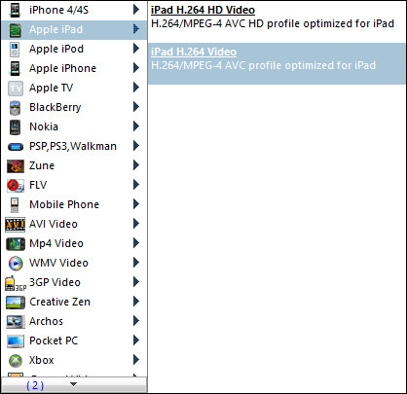Expand the Apple iPad submenu arrow
This screenshot has width=407, height=394.
pos(136,29)
